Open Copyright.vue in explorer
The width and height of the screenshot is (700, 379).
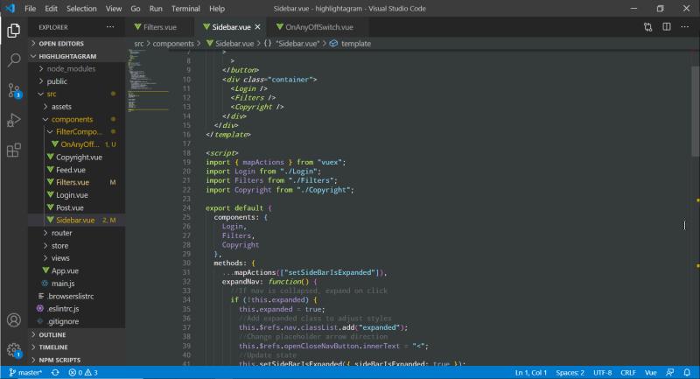point(79,158)
